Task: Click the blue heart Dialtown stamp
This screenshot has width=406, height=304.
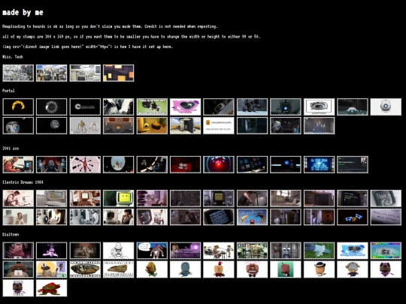Action: pyautogui.click(x=353, y=251)
